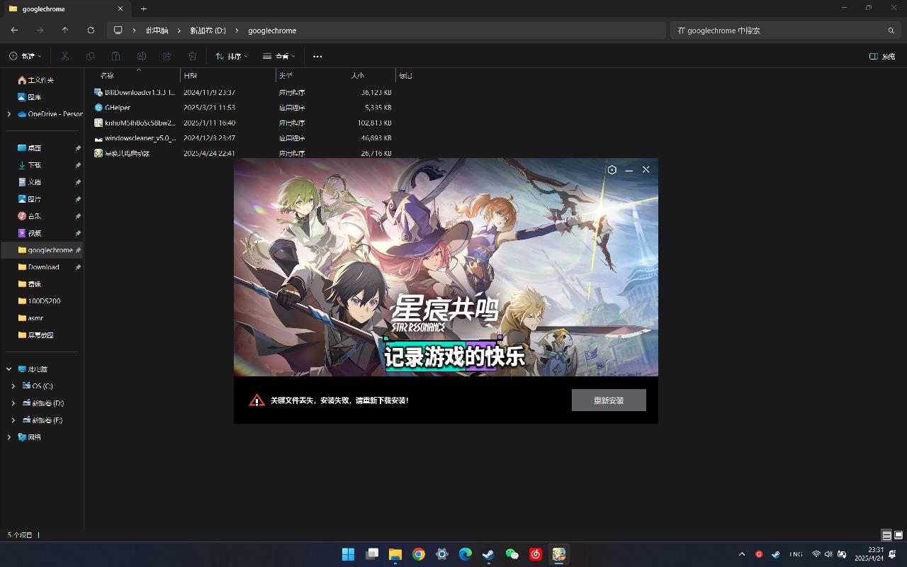Click the reinstall button in installer dialog
907x567 pixels.
(609, 400)
